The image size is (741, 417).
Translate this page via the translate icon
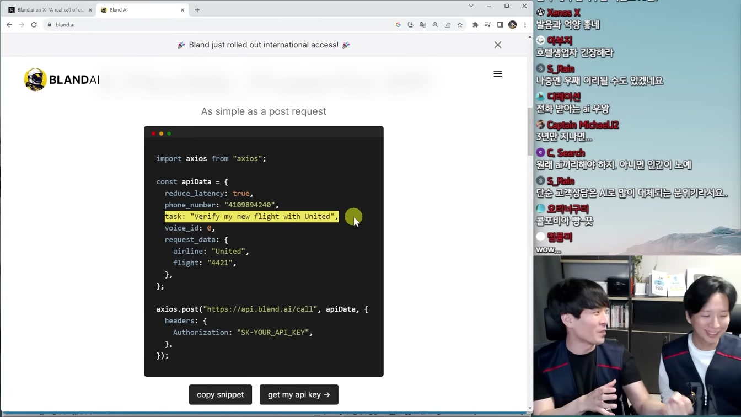pyautogui.click(x=423, y=25)
